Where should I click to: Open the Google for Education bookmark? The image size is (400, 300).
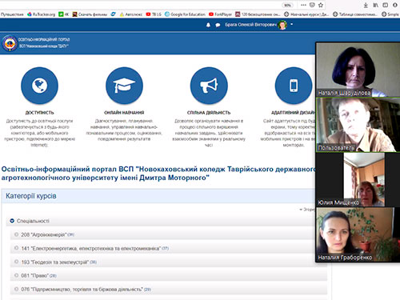[x=185, y=14]
